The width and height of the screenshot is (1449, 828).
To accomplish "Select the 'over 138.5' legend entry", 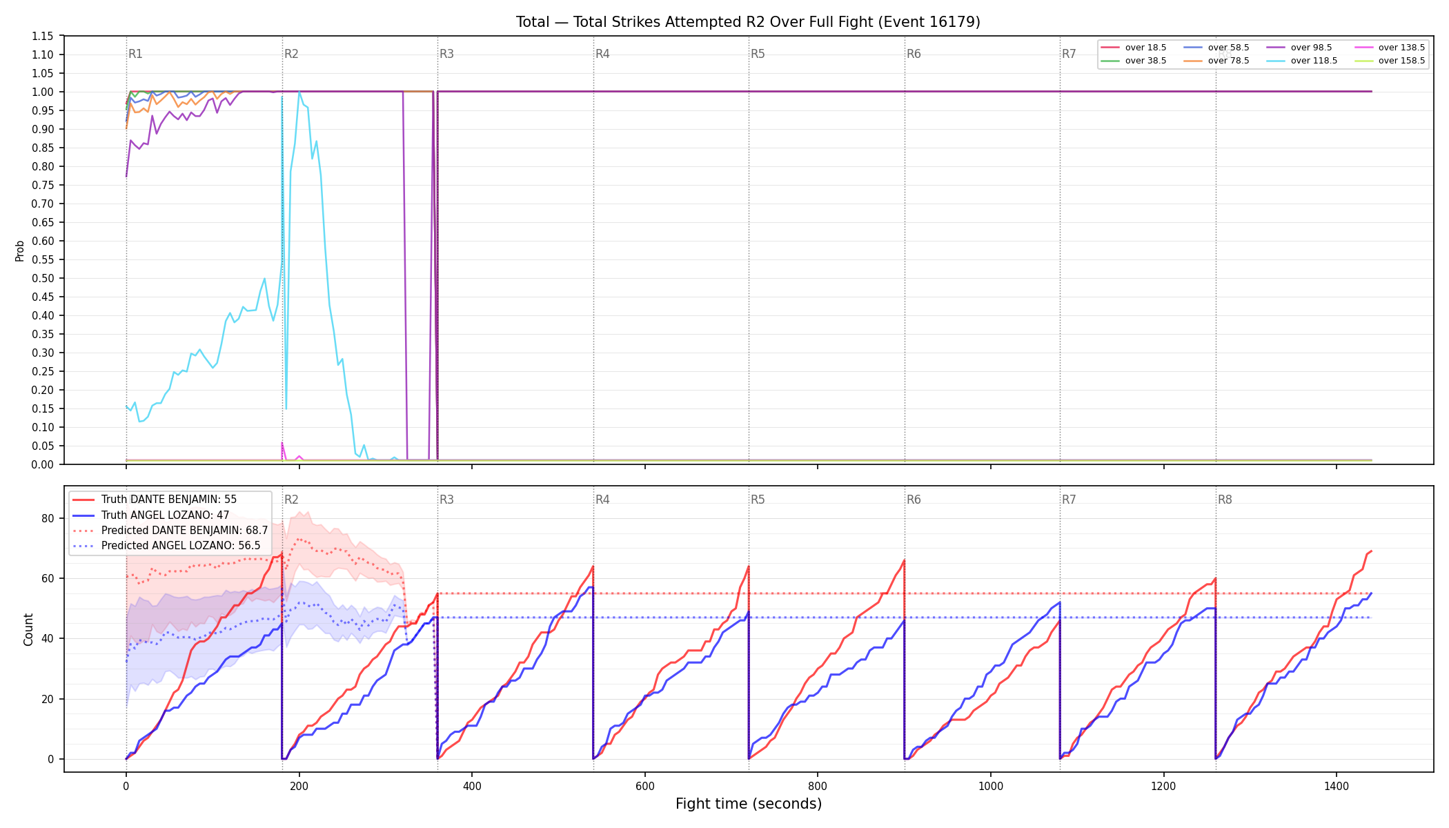I will 1390,48.
